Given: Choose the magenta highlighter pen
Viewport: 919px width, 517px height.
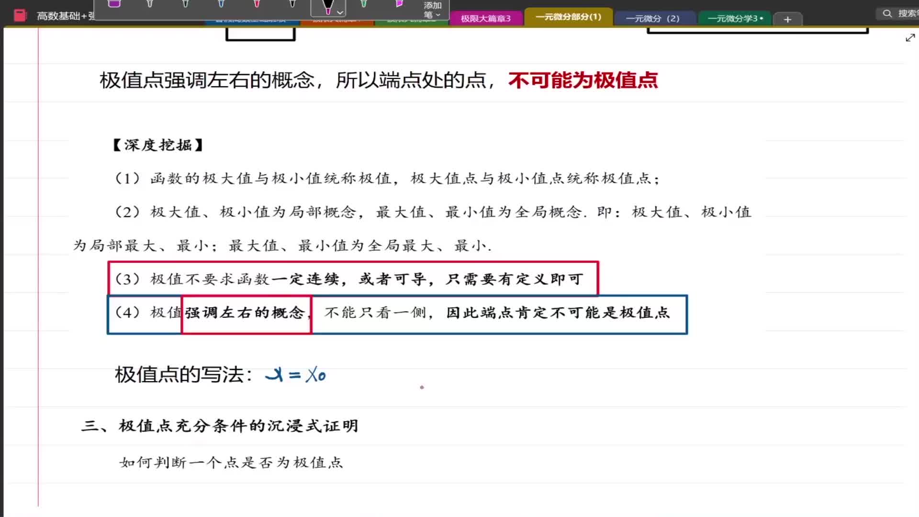Looking at the screenshot, I should (399, 4).
